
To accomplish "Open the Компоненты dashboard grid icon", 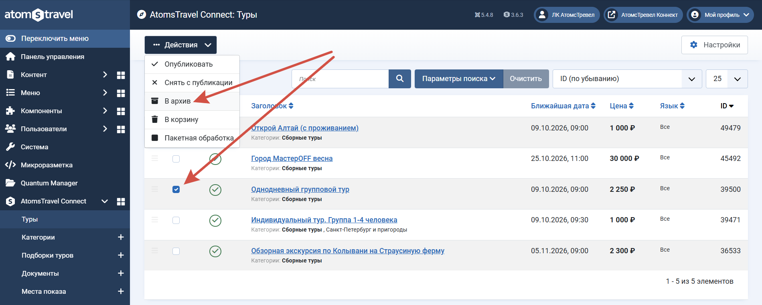I will [121, 111].
